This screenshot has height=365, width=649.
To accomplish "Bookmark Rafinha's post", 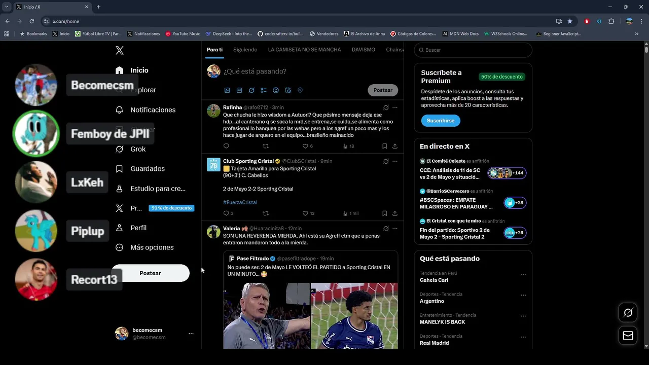I will tap(384, 146).
